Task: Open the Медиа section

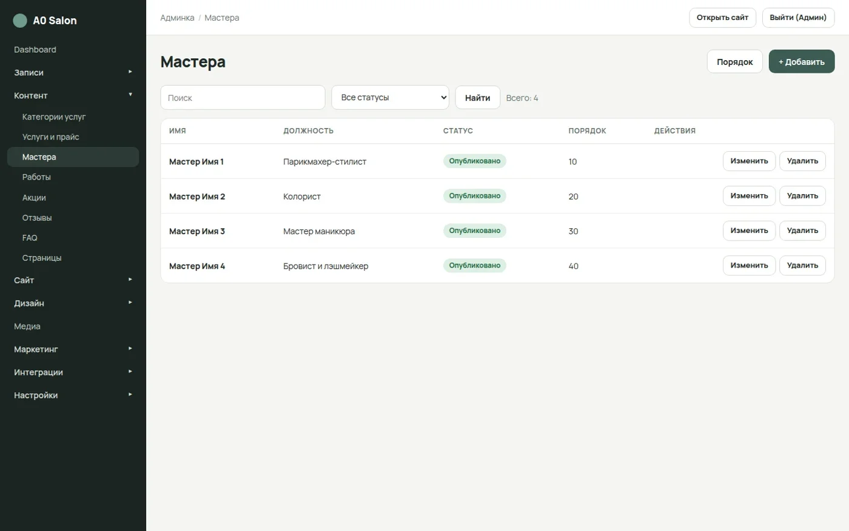Action: point(73,326)
